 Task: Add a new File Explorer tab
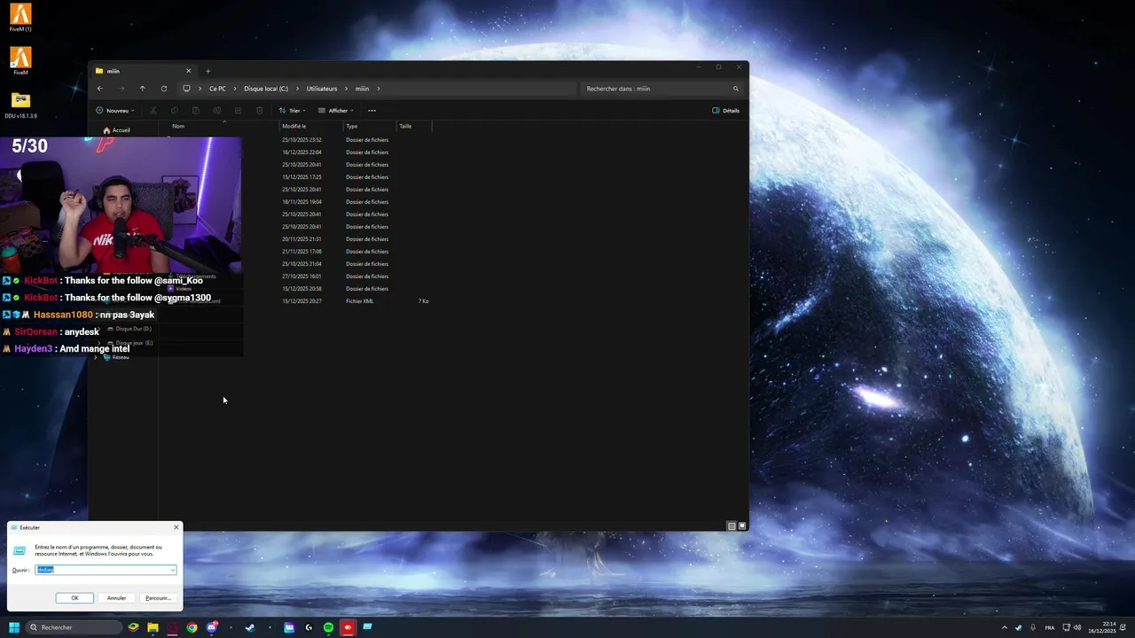[207, 71]
